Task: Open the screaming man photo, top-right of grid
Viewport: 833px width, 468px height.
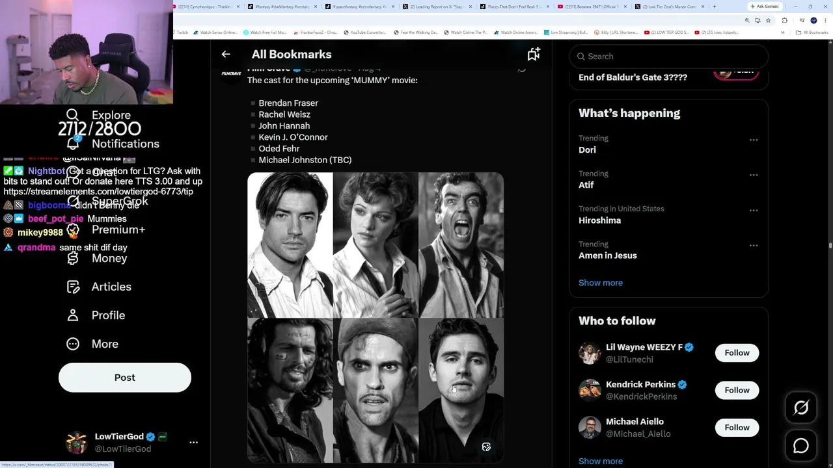Action: 461,245
